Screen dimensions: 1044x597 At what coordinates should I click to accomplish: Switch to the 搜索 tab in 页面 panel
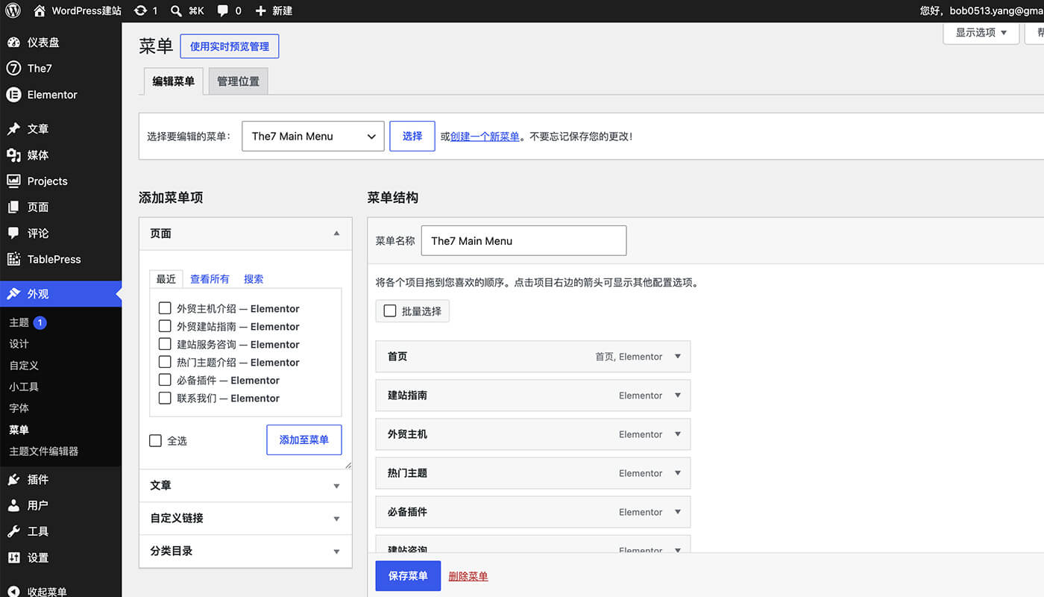pyautogui.click(x=254, y=279)
